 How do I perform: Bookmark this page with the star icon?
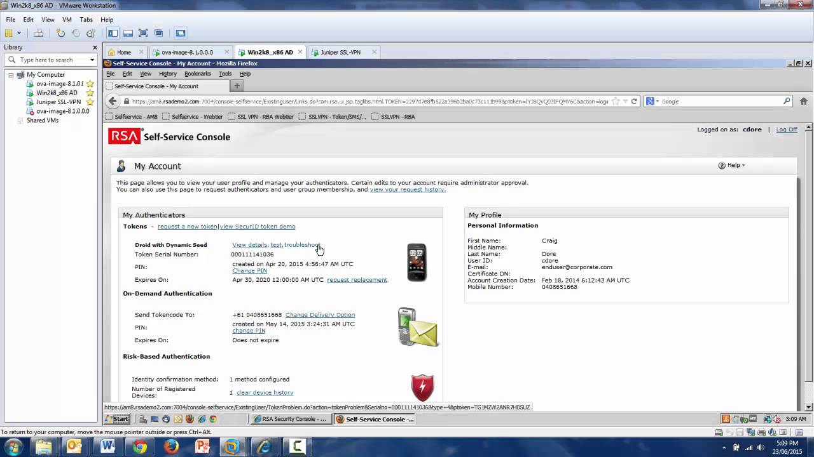pyautogui.click(x=615, y=102)
